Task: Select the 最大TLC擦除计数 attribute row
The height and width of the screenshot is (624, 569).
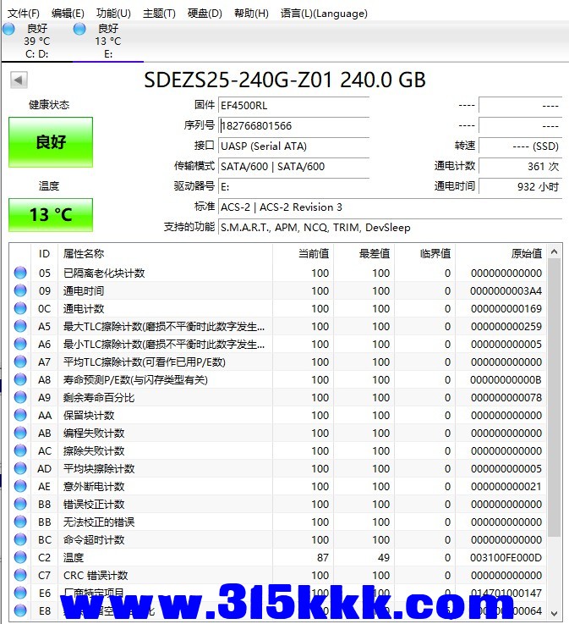Action: point(278,326)
